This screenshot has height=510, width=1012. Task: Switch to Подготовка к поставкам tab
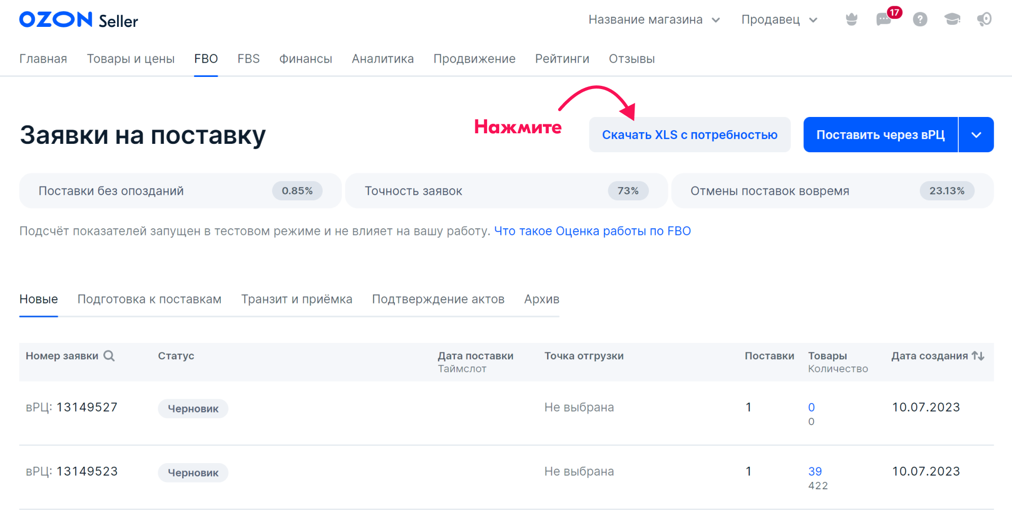[x=150, y=299]
